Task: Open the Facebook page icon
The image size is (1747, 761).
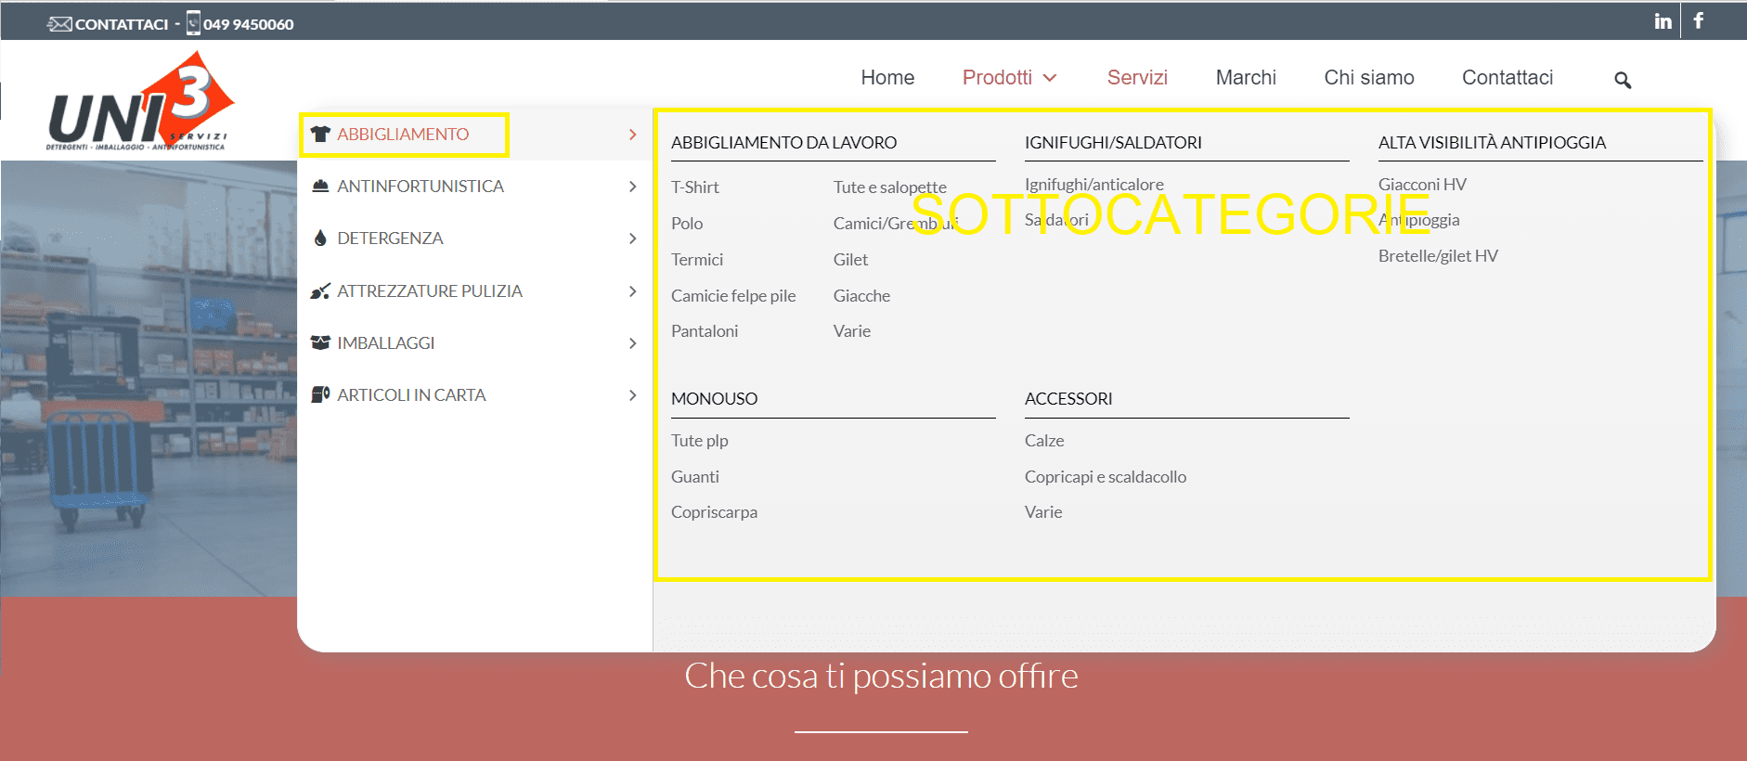Action: pyautogui.click(x=1698, y=20)
